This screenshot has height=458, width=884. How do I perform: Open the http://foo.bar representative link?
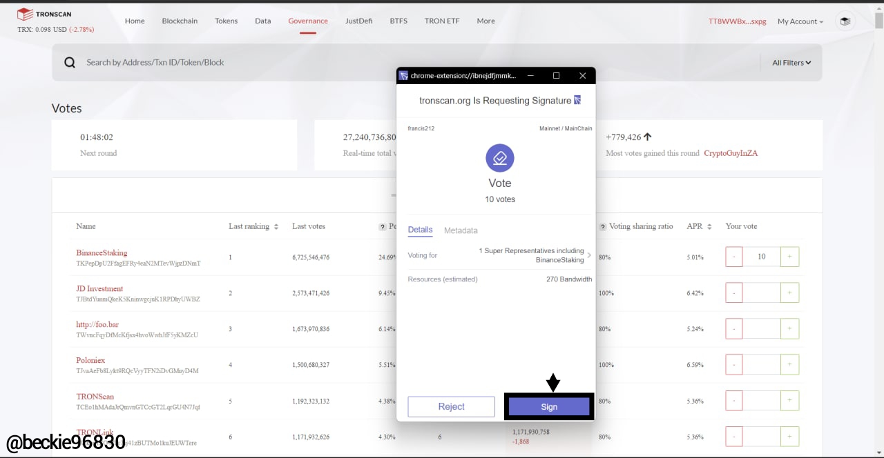point(97,324)
